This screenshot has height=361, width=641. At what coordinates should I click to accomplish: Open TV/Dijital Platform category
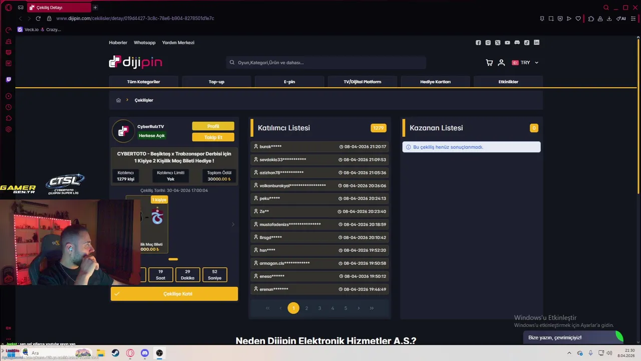363,82
